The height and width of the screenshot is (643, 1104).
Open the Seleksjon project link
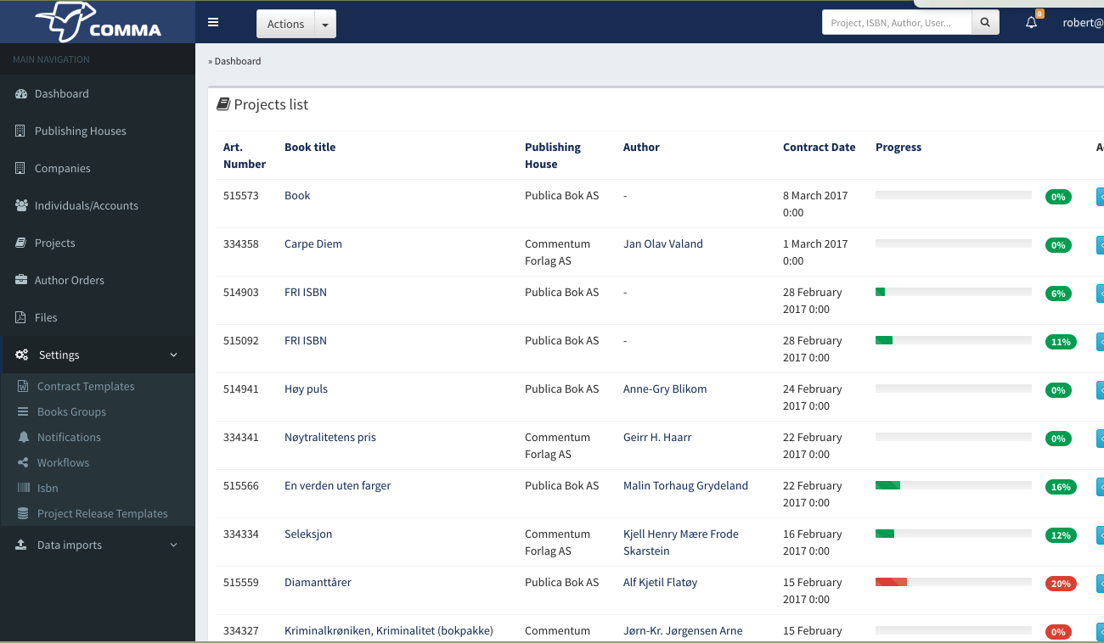coord(308,534)
